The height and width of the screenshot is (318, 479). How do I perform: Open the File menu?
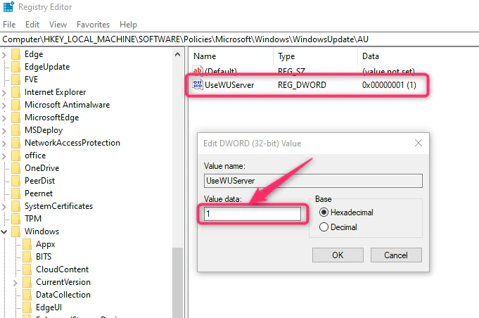[x=9, y=25]
